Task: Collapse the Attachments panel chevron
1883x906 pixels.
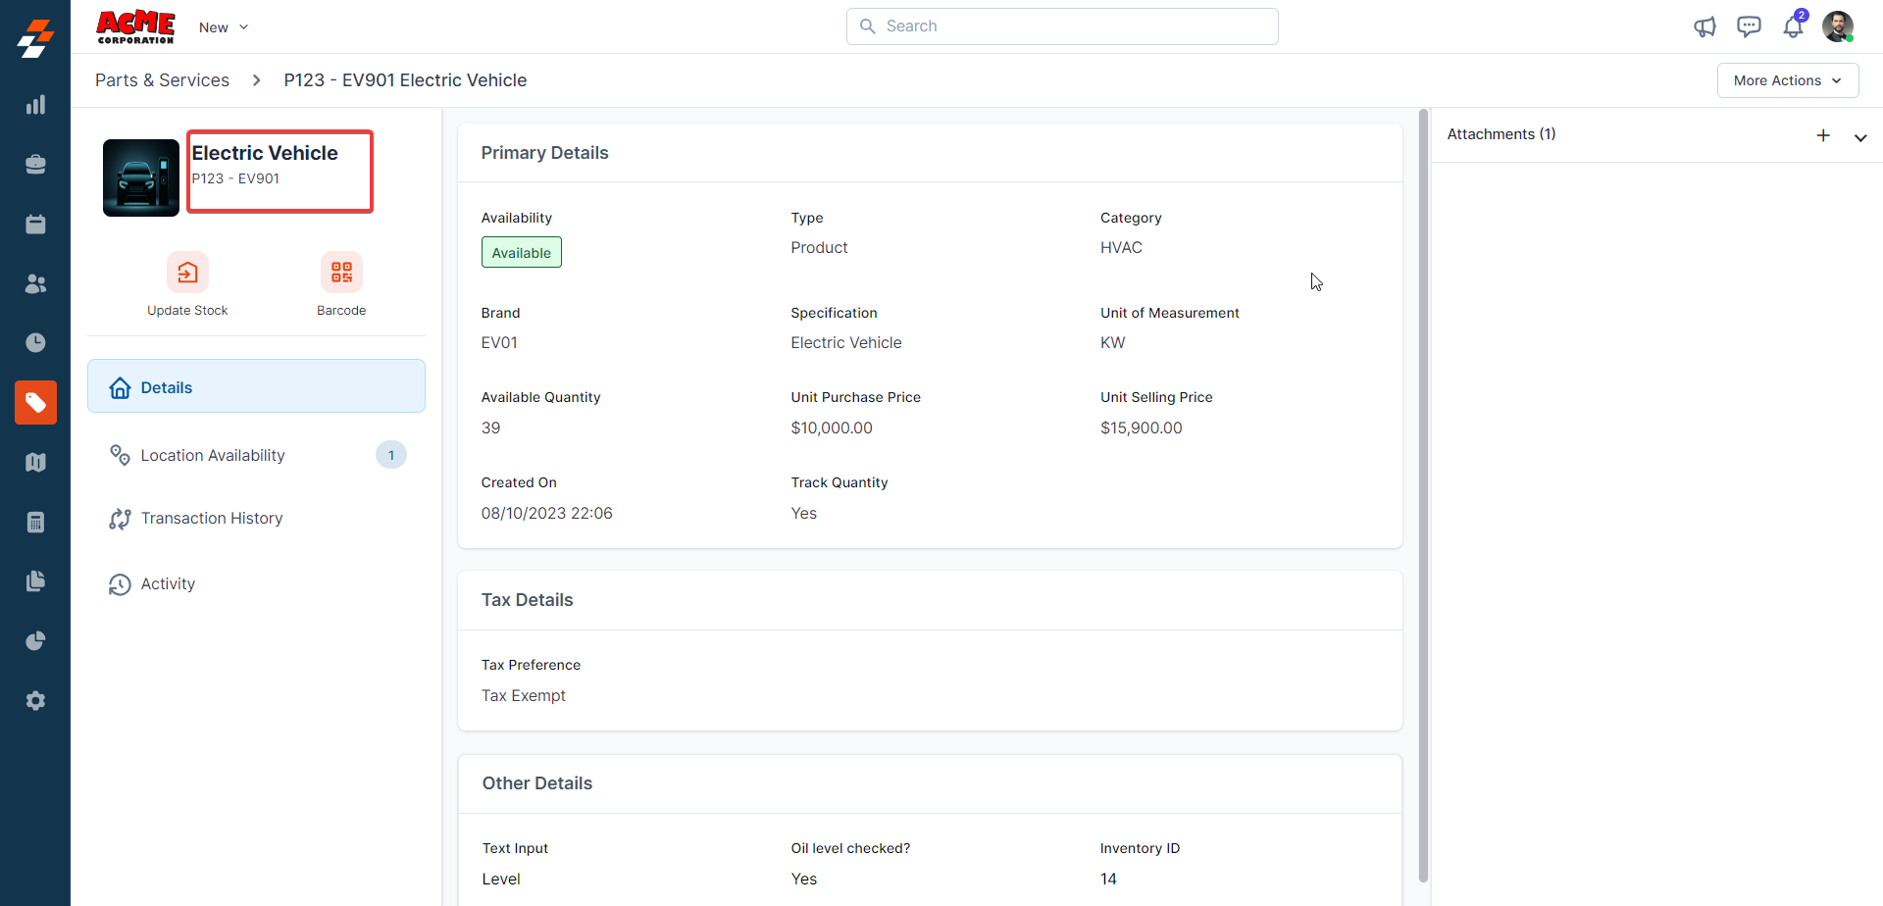Action: click(1859, 137)
